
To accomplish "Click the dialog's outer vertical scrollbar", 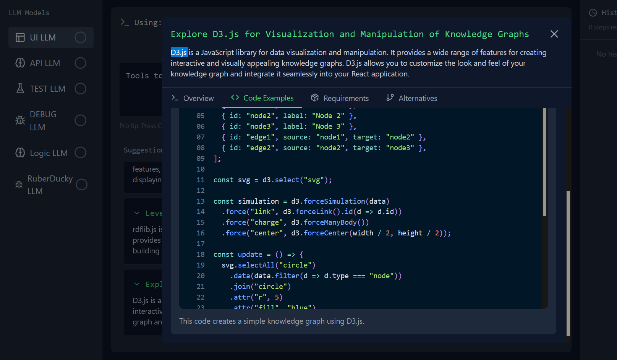I will [568, 263].
